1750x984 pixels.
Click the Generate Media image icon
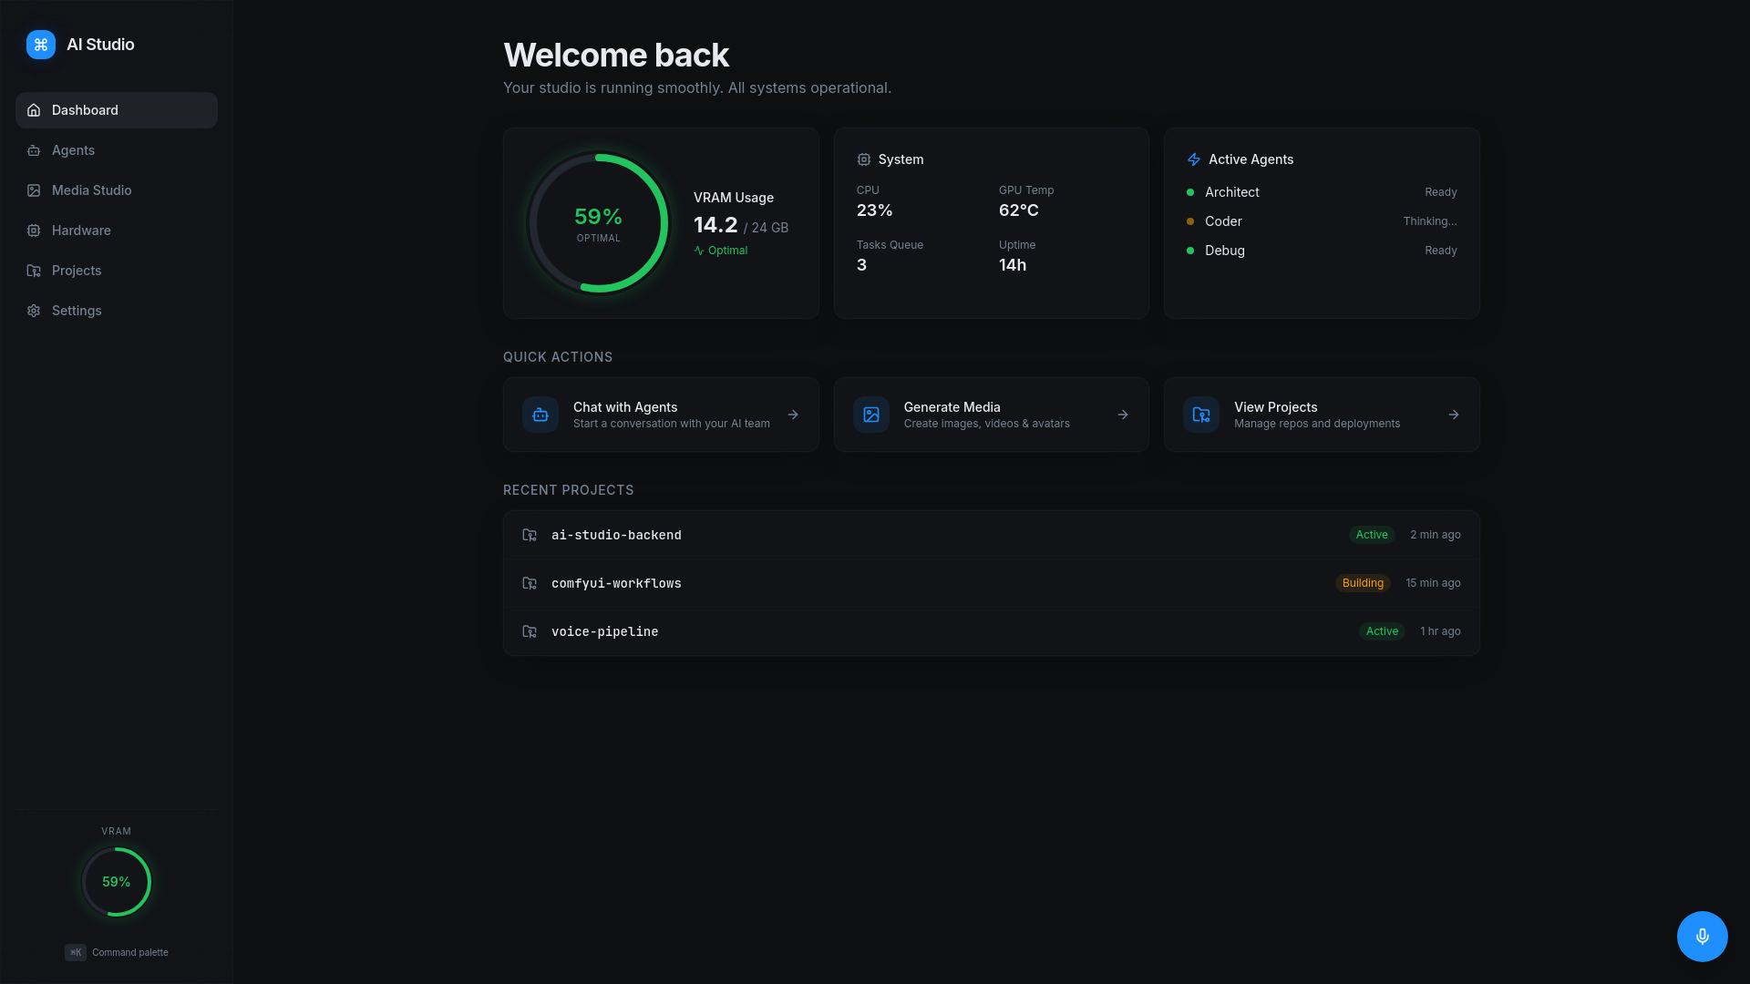[871, 415]
